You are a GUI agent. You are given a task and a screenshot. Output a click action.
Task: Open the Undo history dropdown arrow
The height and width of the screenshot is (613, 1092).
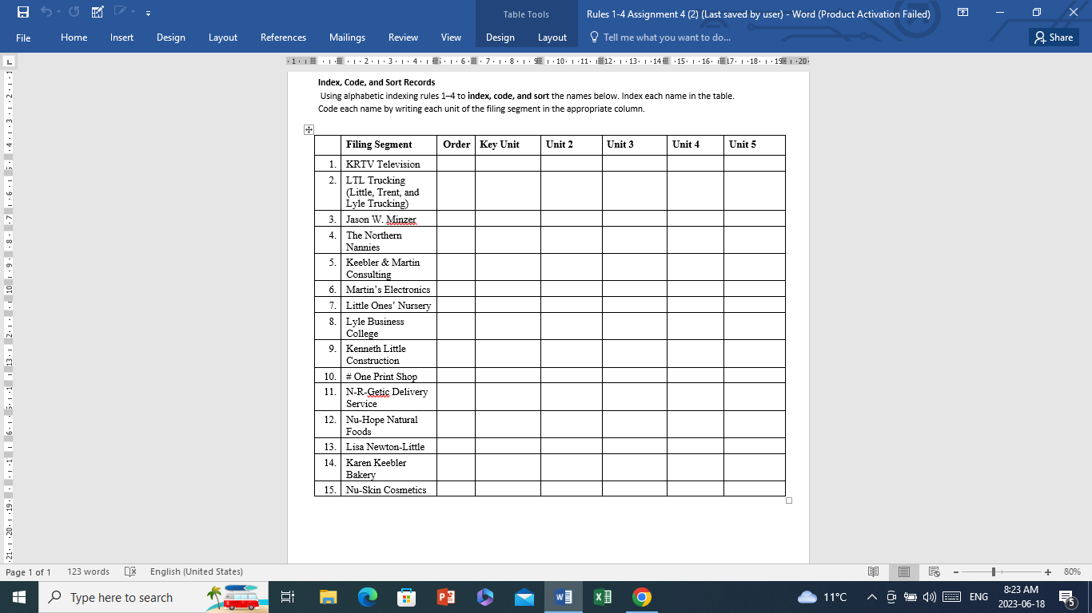click(x=59, y=12)
